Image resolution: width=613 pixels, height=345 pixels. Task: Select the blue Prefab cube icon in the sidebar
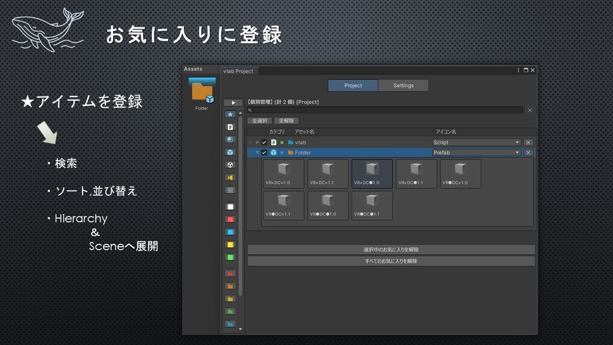coord(230,152)
